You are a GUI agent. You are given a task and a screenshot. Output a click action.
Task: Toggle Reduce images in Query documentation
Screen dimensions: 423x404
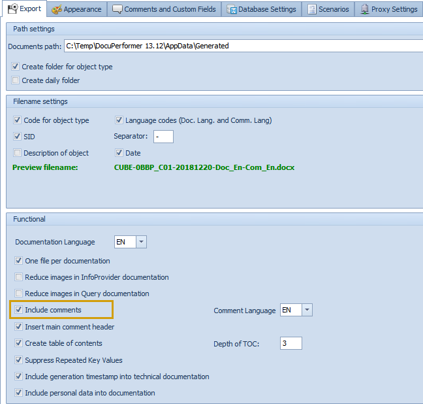[19, 294]
